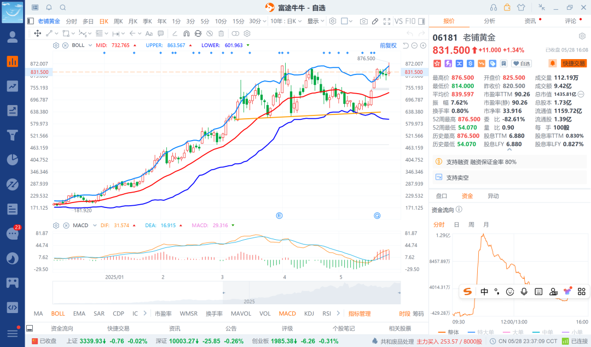Expand more sub indicators arrow after RSI
The width and height of the screenshot is (591, 347).
[x=338, y=313]
